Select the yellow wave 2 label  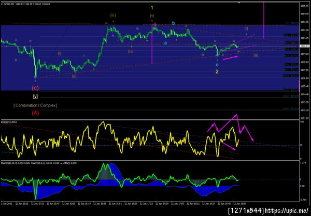[x=217, y=72]
